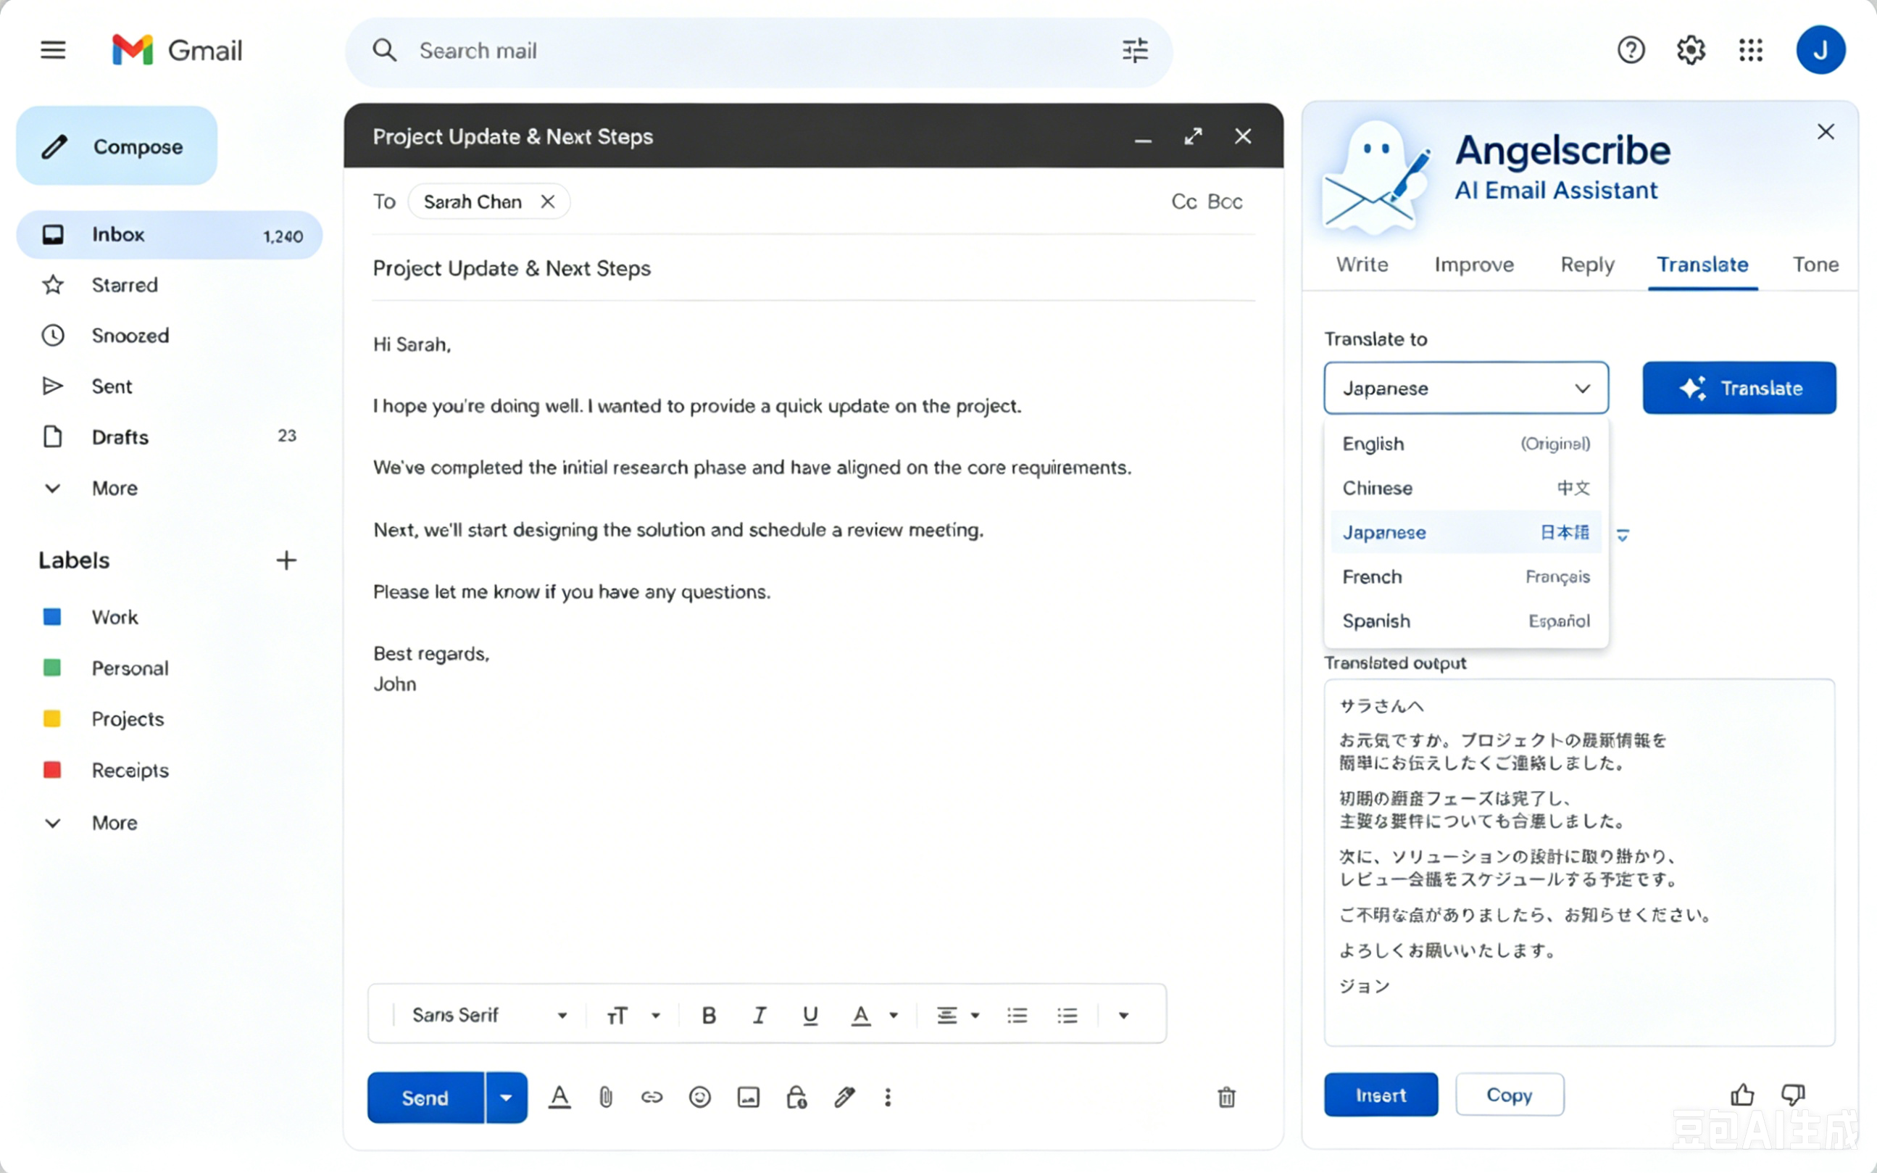
Task: Toggle italic formatting
Action: pos(759,1016)
